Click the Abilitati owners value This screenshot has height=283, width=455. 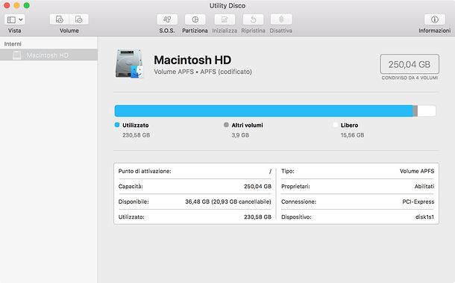pos(424,187)
